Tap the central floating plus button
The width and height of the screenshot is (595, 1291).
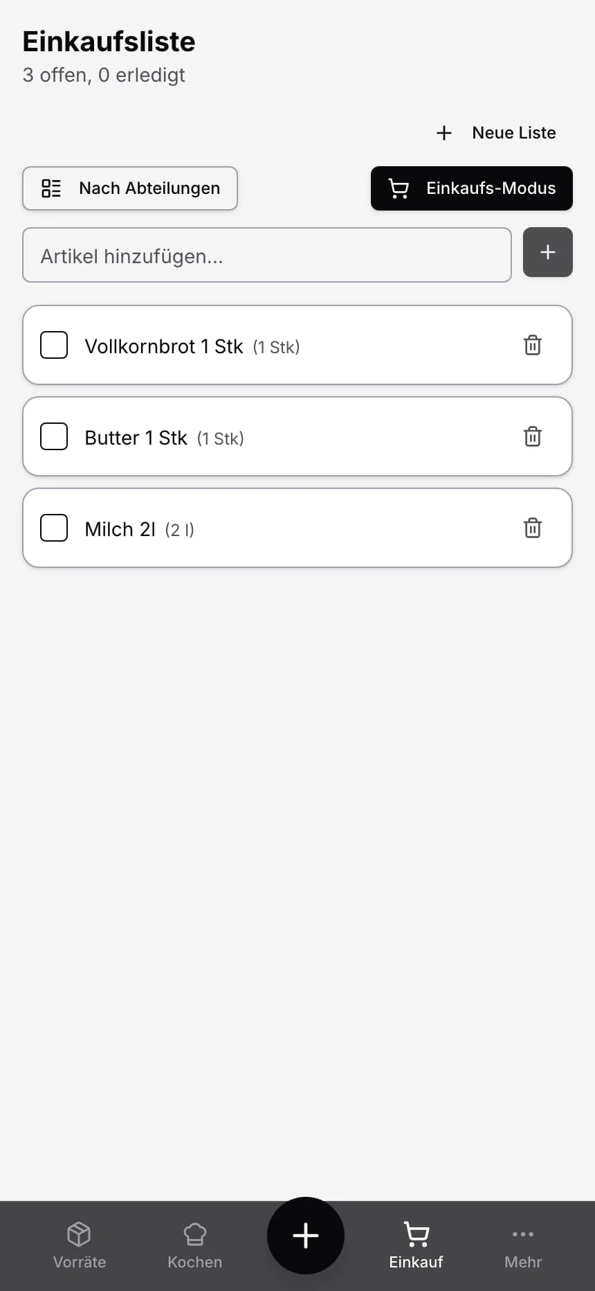(305, 1236)
